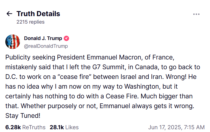Open the 28.1k Likes count
The height and width of the screenshot is (132, 210).
point(57,127)
